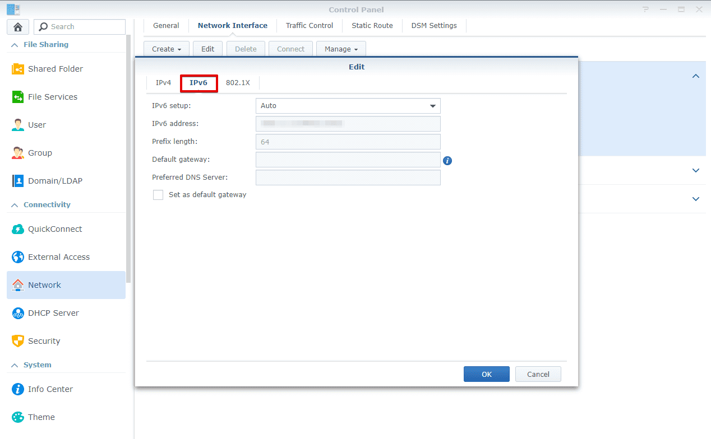Click inside the Preferred DNS Server field

tap(348, 178)
